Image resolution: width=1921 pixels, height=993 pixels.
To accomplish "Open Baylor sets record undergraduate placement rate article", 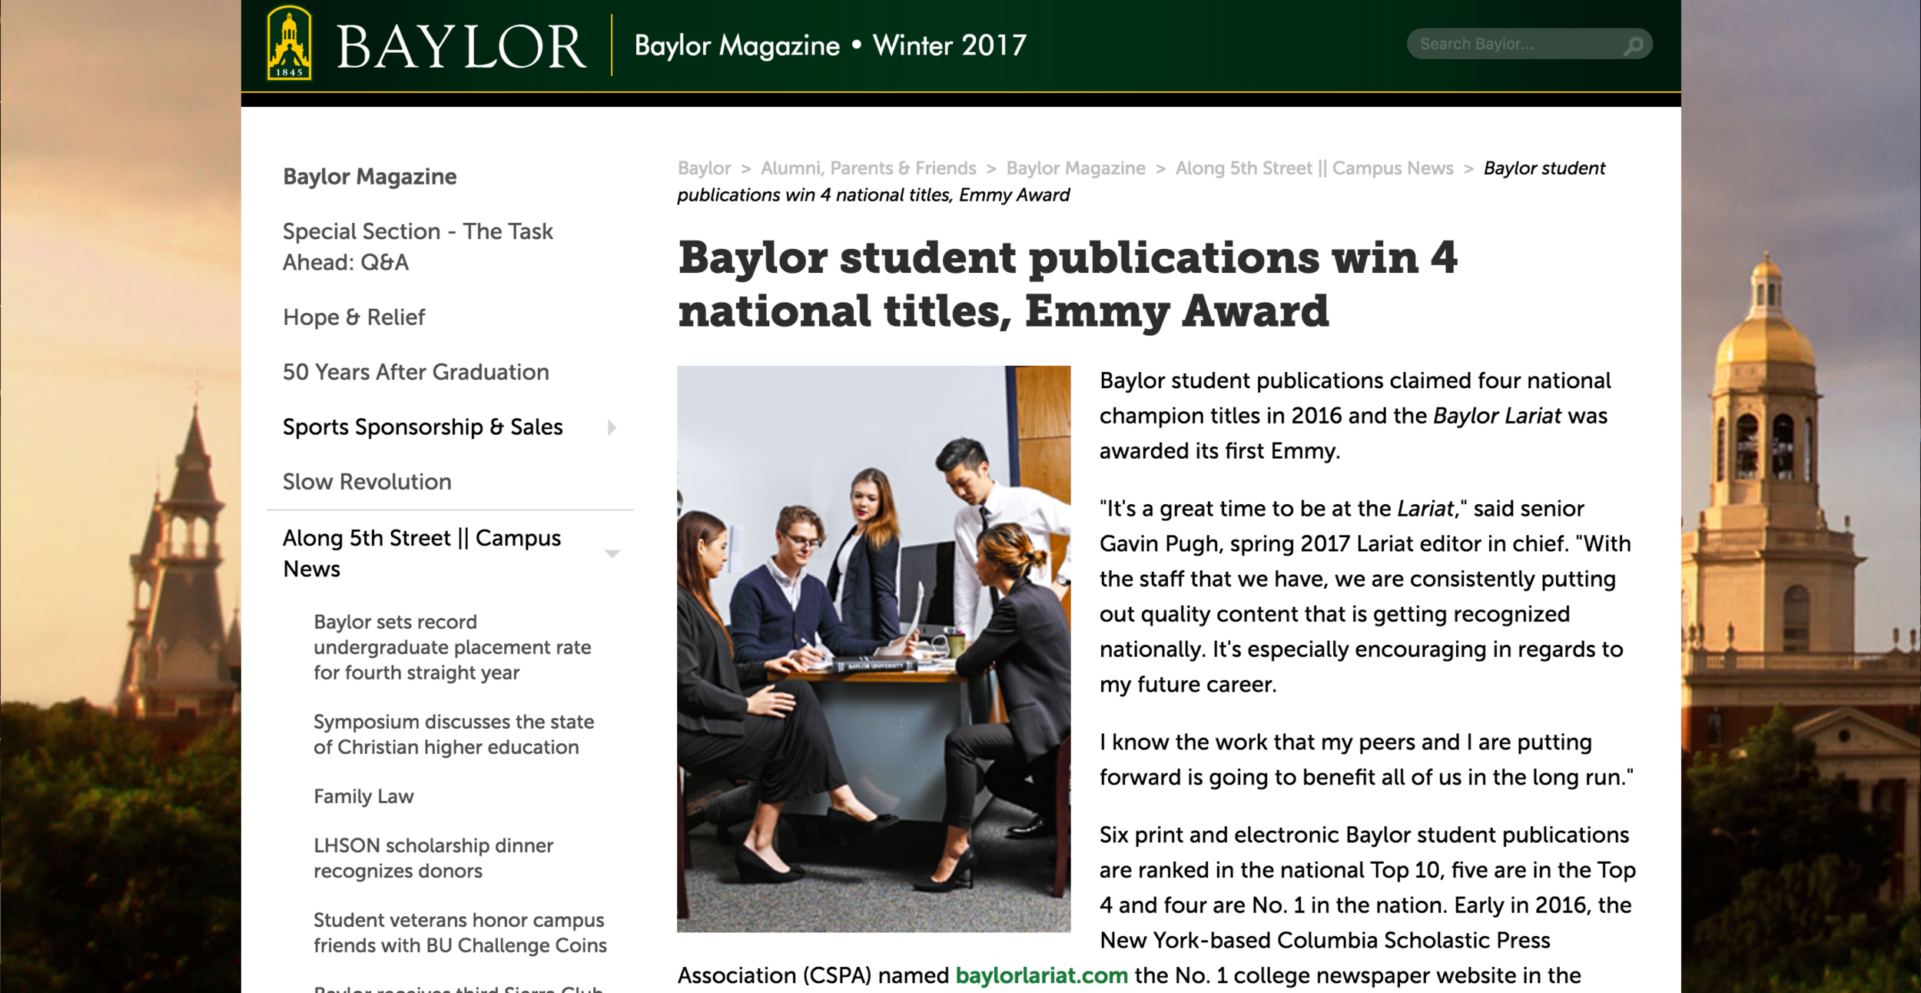I will (x=452, y=647).
